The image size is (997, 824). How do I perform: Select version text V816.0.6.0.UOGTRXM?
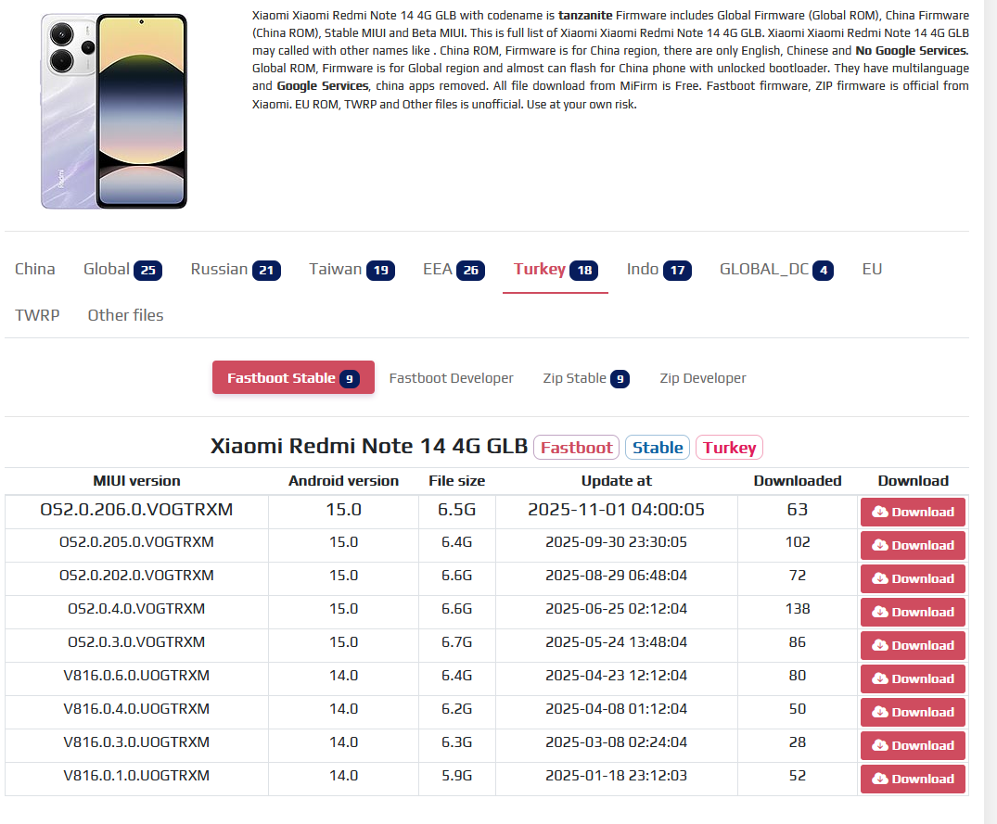tap(136, 676)
